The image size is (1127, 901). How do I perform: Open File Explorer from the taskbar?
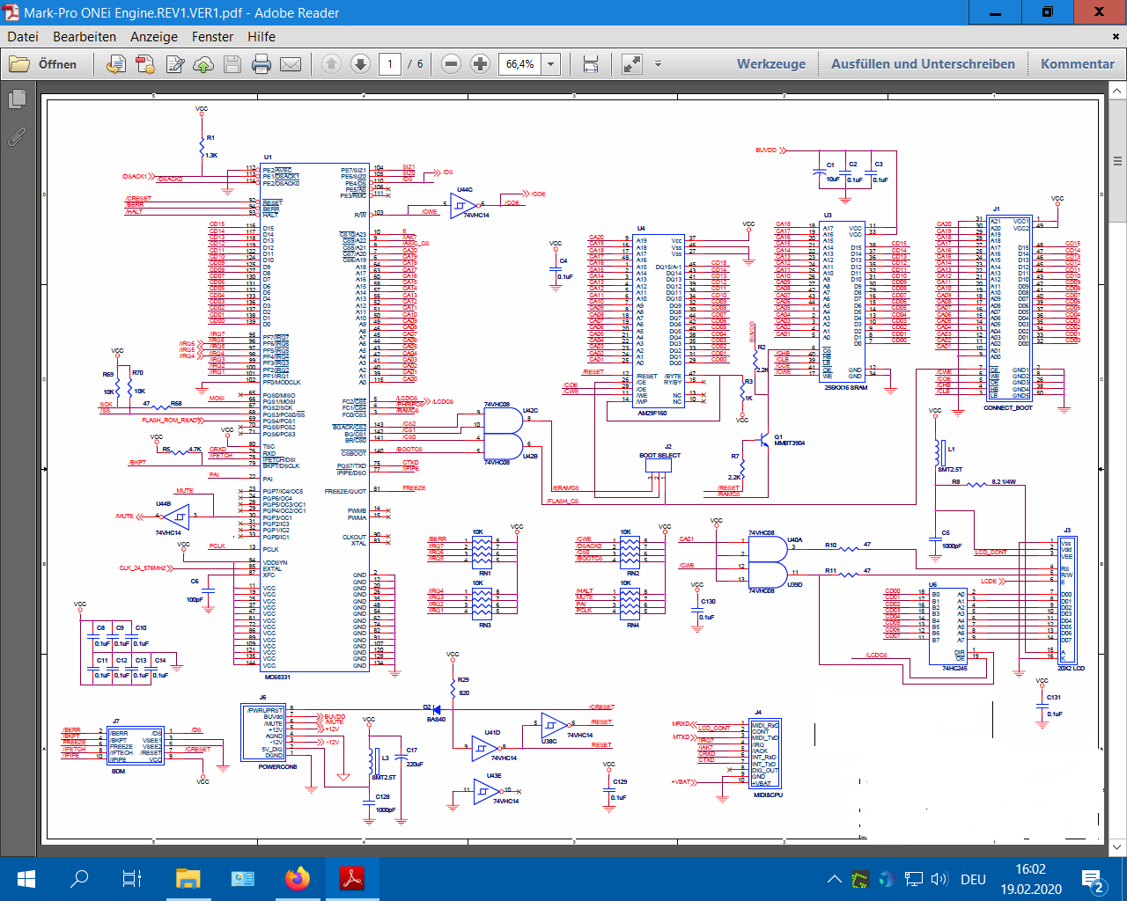188,879
